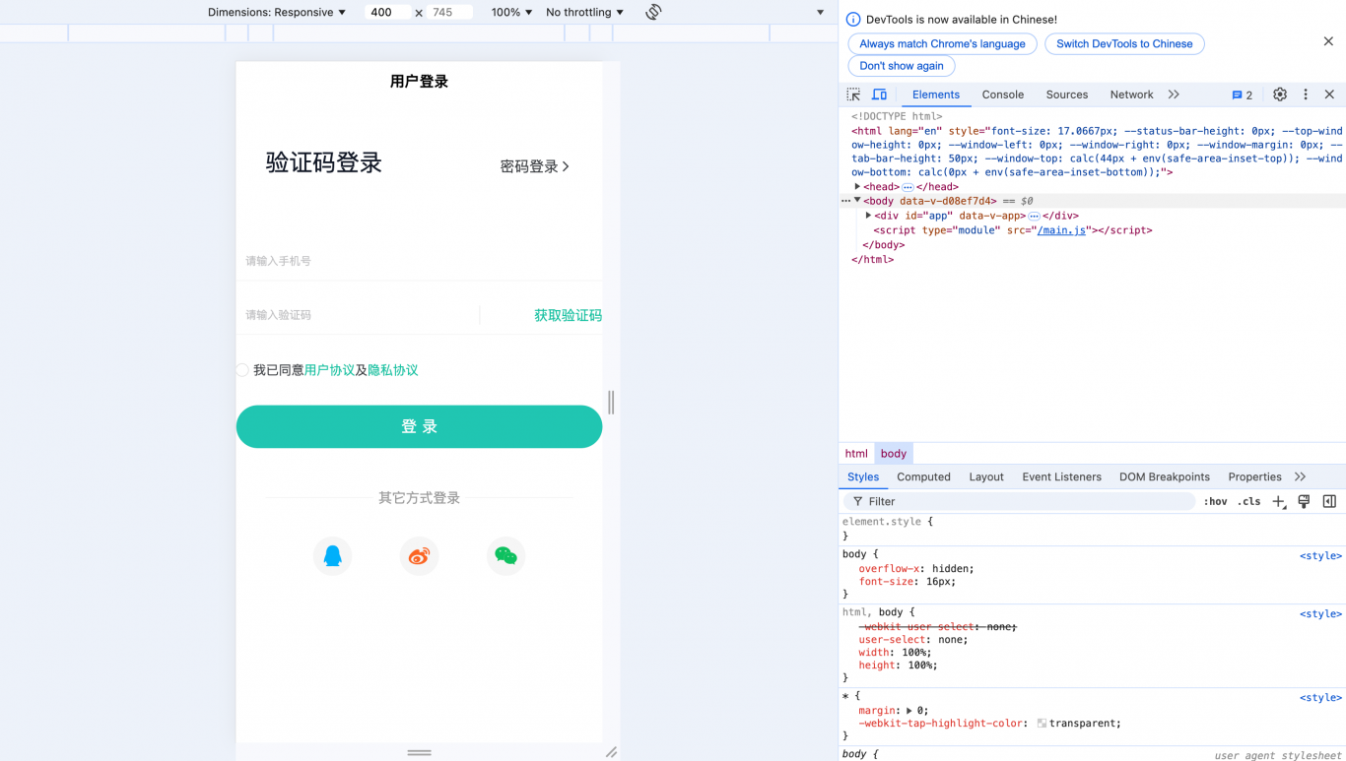Click the filter funnel icon in Styles
Image resolution: width=1346 pixels, height=761 pixels.
(857, 501)
